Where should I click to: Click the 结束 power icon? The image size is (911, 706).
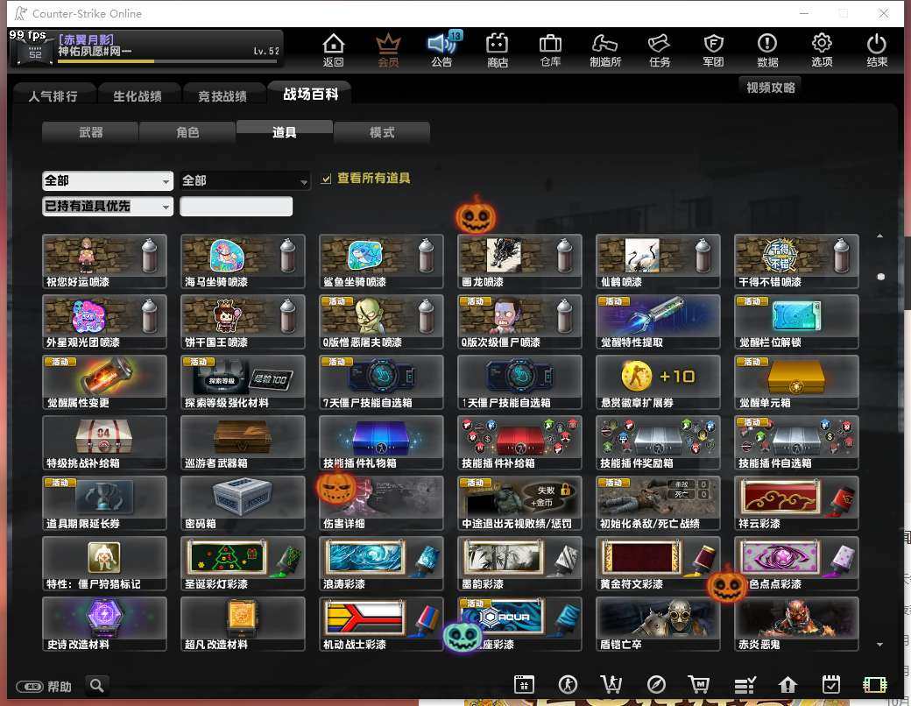877,50
